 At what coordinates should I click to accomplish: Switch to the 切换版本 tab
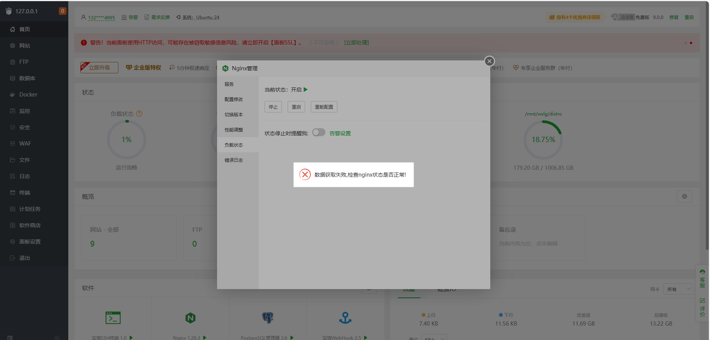tap(238, 115)
